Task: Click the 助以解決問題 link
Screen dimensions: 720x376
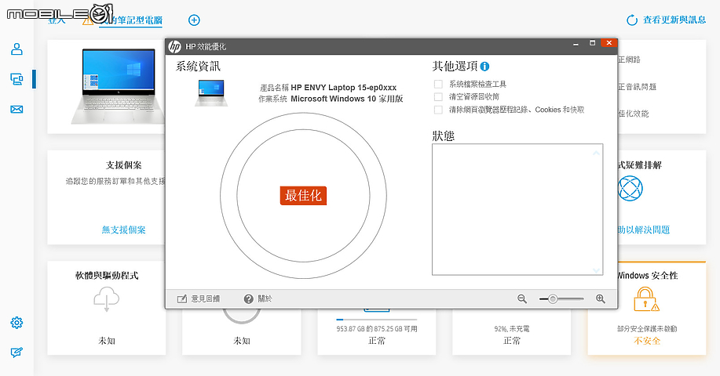Action: [644, 230]
